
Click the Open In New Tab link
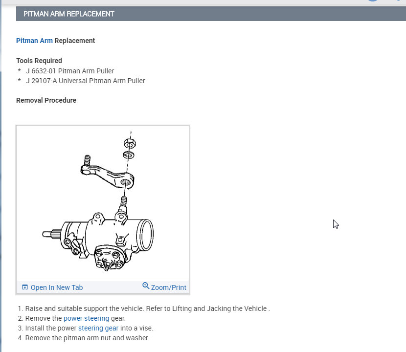click(57, 287)
